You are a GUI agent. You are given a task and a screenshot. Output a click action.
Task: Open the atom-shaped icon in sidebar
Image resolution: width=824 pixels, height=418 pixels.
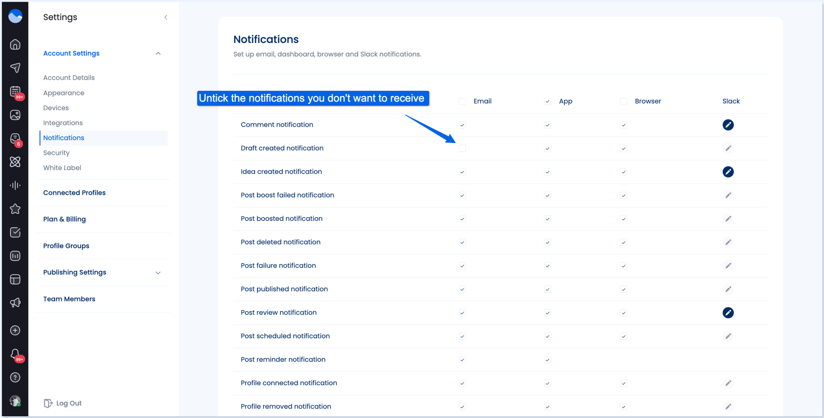(15, 162)
